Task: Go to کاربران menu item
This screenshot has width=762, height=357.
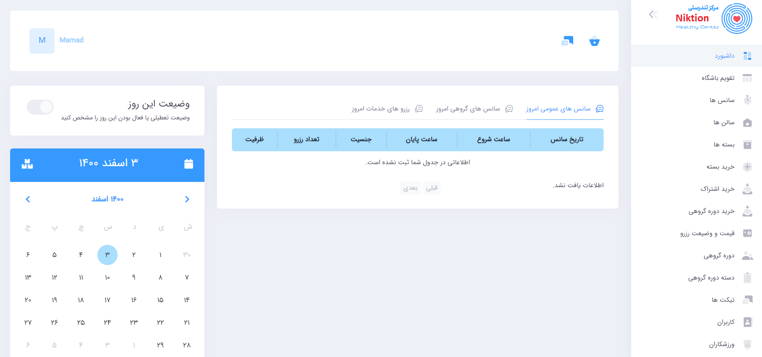Action: (x=697, y=322)
